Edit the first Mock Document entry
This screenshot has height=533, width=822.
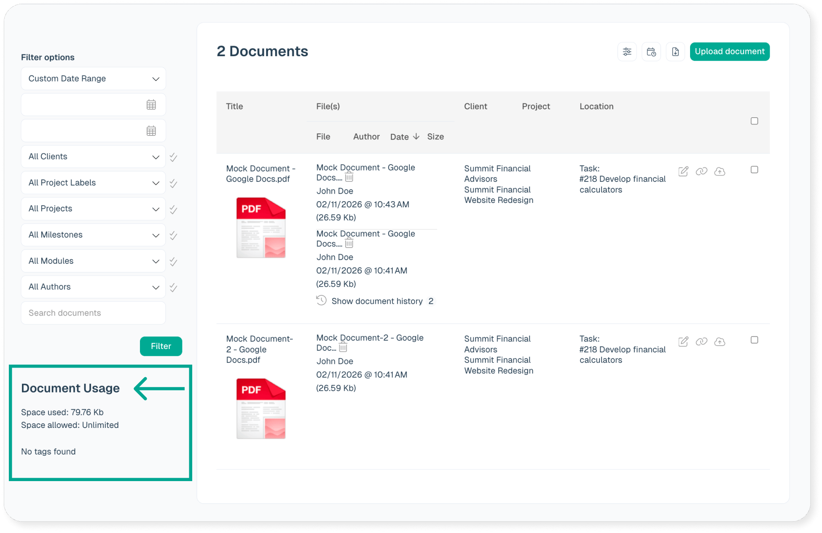tap(683, 171)
